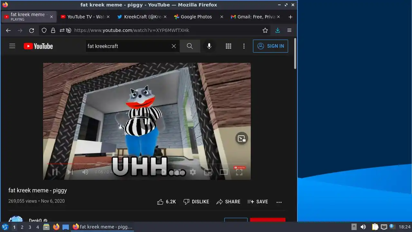Switch to virtual desktop 2

point(22,227)
